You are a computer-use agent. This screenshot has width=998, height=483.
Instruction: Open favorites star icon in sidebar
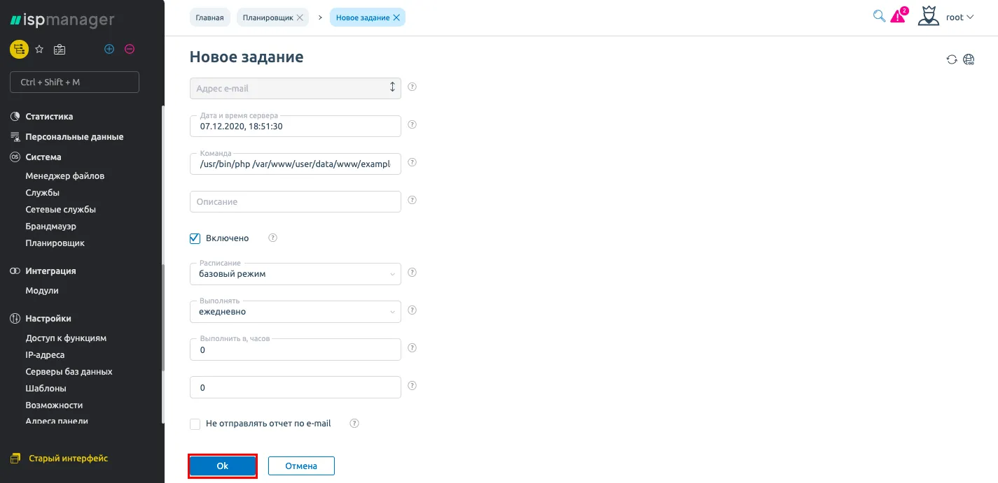39,49
